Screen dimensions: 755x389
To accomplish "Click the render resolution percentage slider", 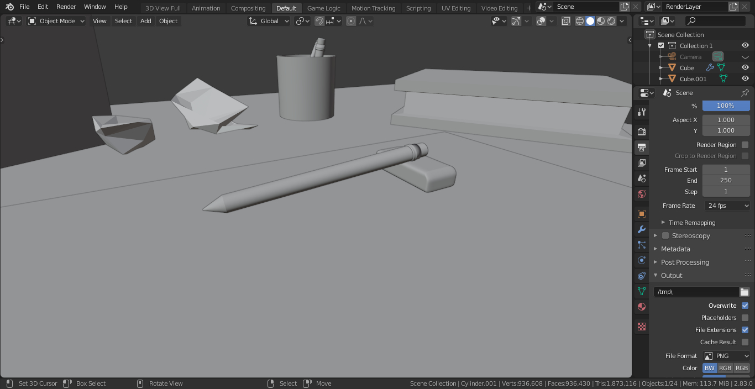I will (726, 106).
